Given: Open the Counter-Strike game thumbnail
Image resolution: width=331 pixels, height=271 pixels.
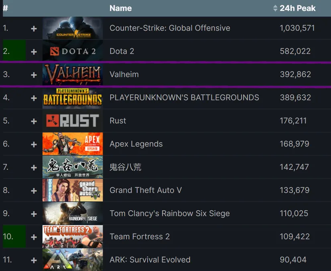Looking at the screenshot, I should (x=73, y=28).
